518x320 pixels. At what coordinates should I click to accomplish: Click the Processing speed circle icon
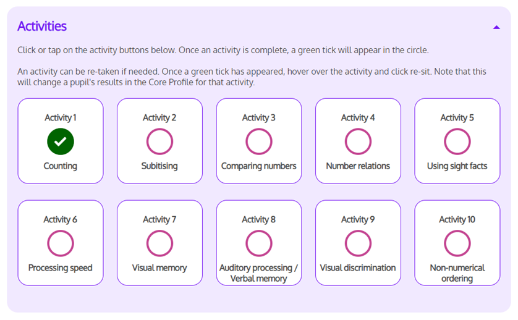tap(61, 243)
